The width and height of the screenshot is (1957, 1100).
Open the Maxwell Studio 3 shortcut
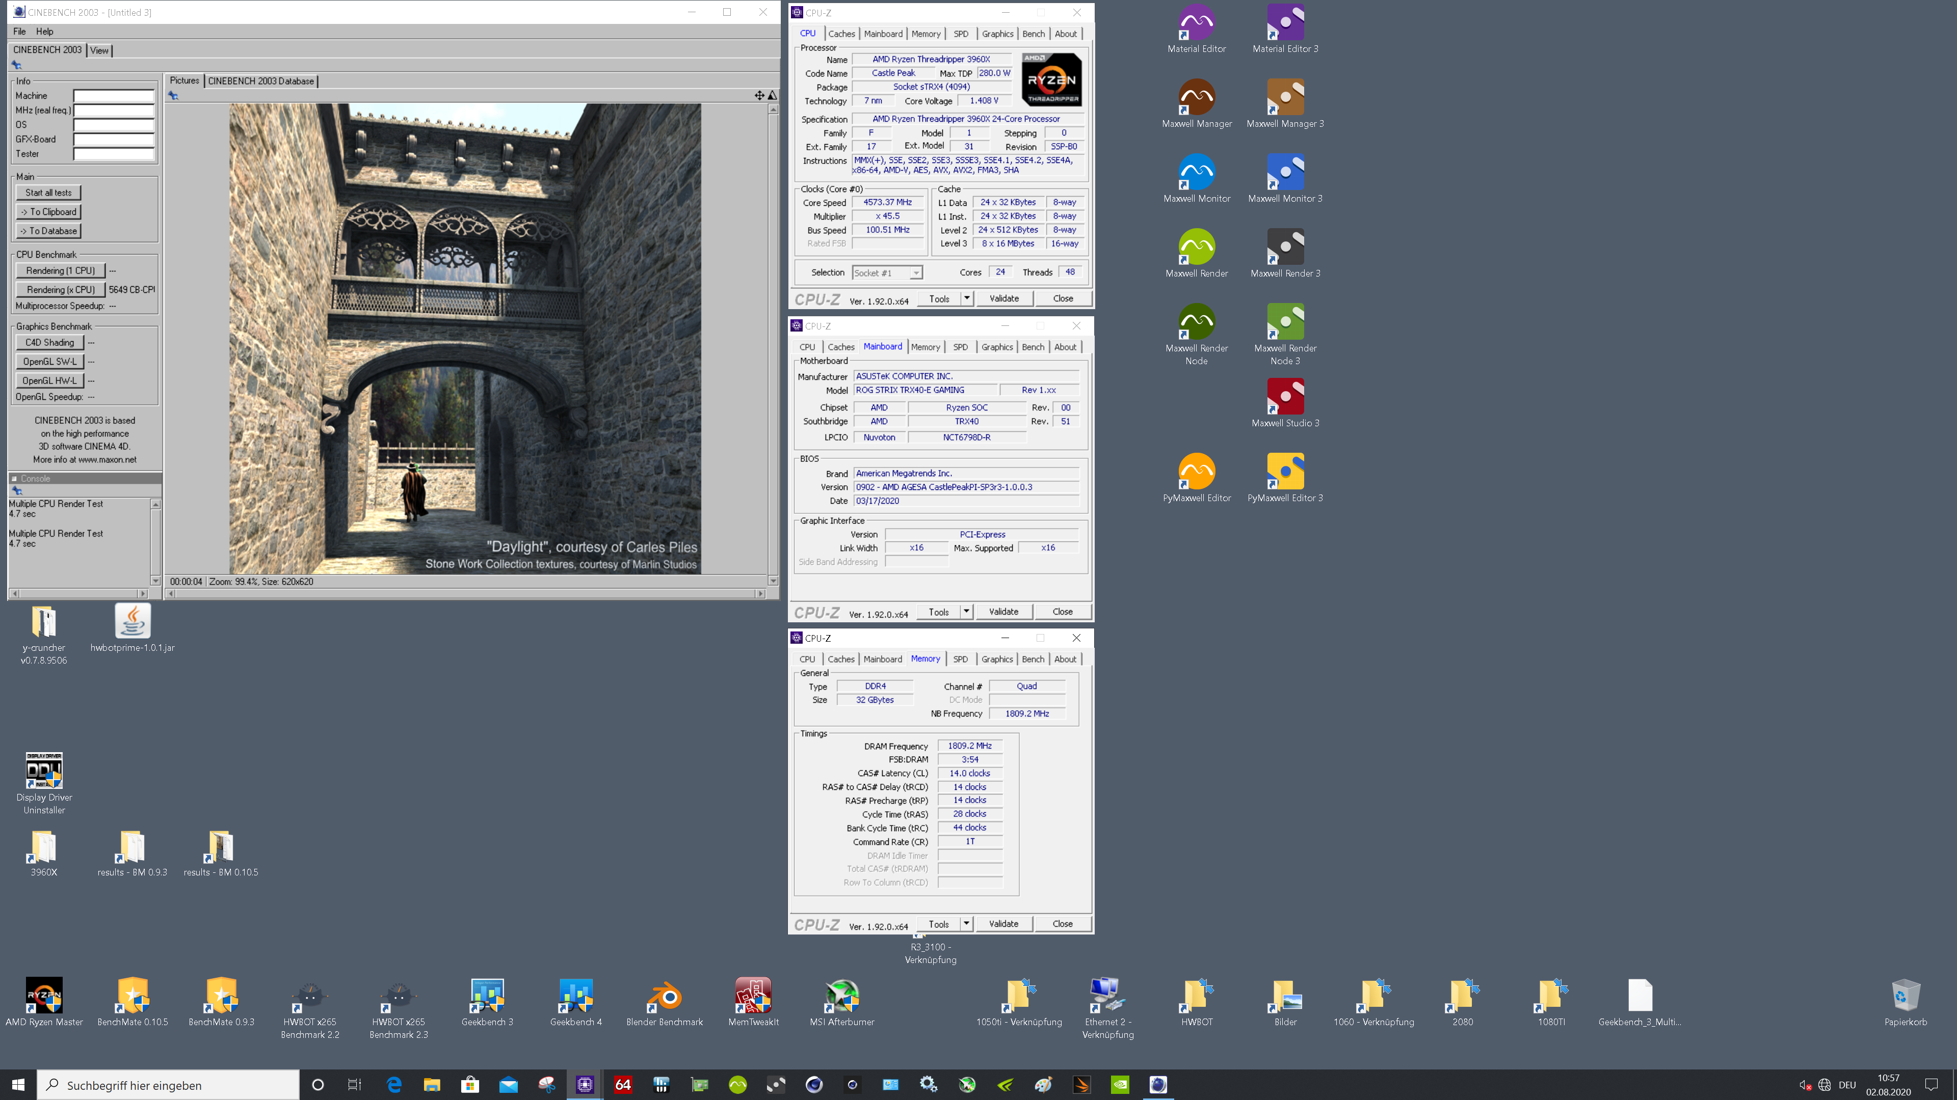click(x=1285, y=403)
